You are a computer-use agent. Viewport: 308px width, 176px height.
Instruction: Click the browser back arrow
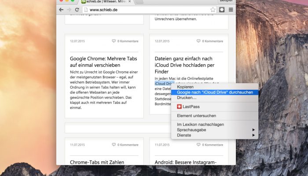[x=61, y=10]
